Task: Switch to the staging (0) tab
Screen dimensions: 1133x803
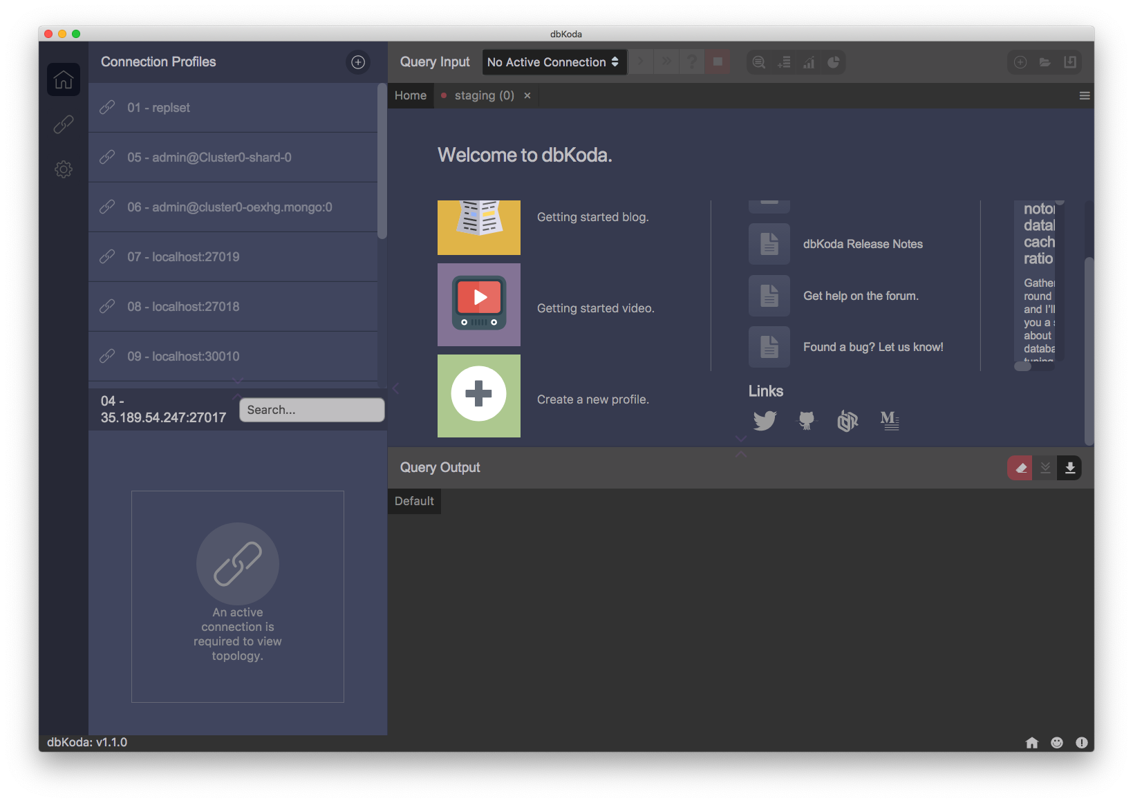Action: tap(485, 96)
